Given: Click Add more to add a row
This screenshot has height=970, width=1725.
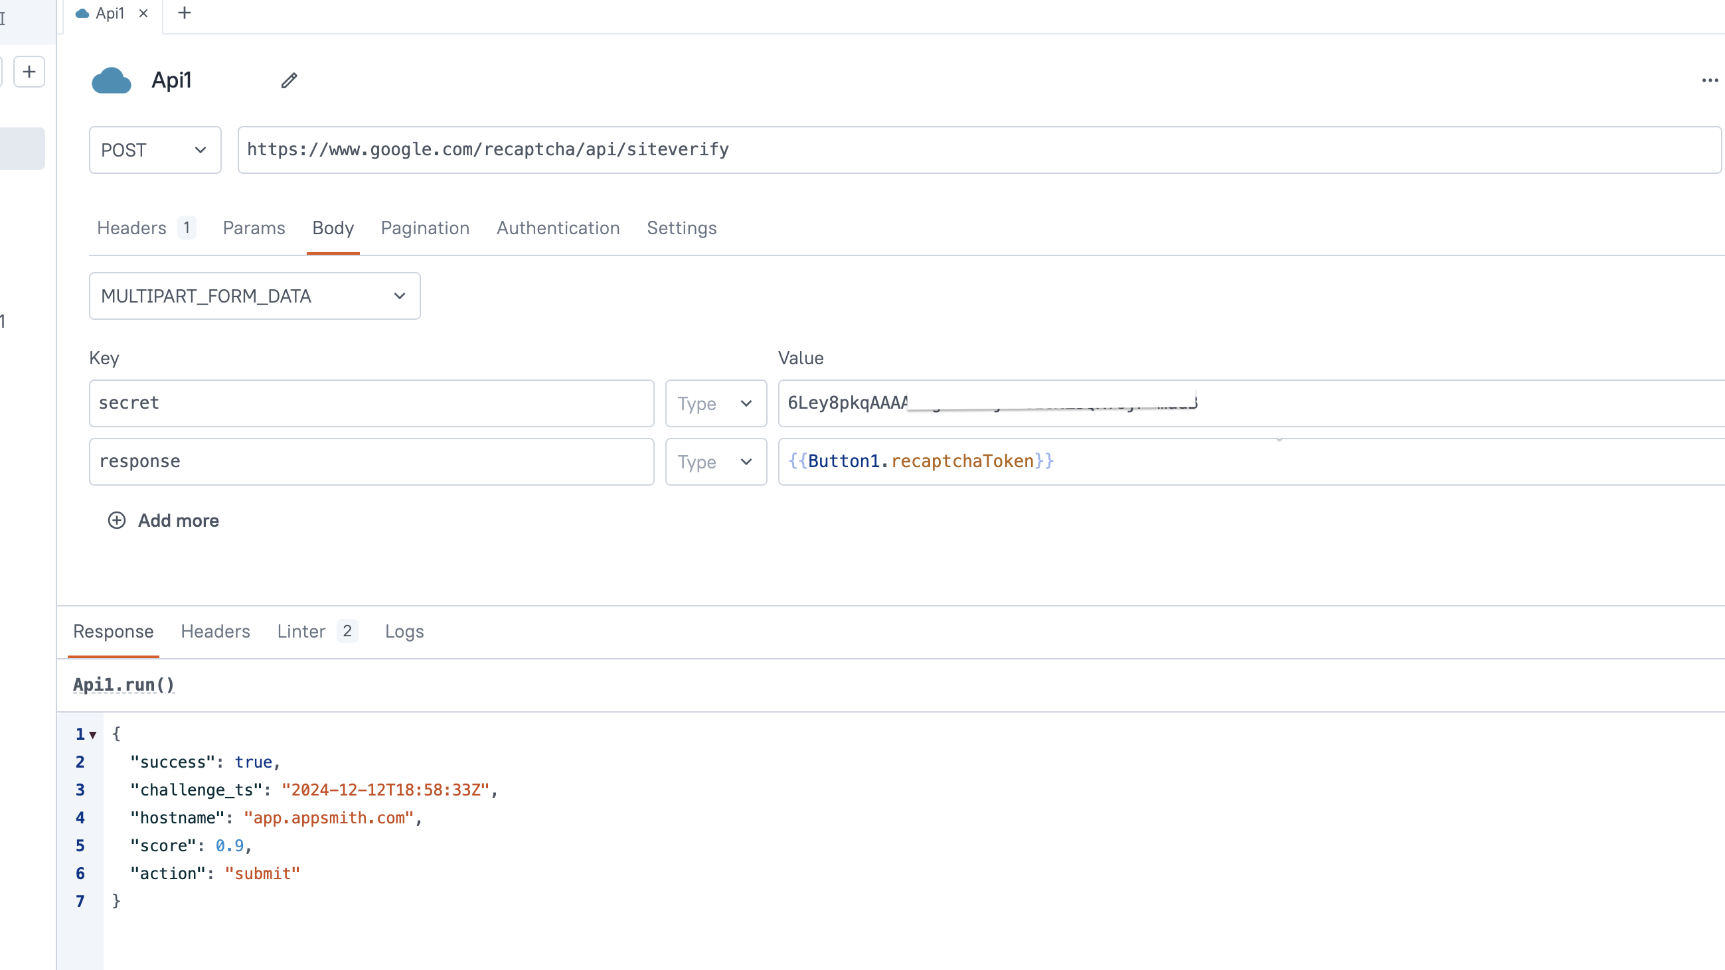Looking at the screenshot, I should tap(163, 520).
